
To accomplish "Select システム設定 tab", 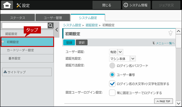I will coord(88,18).
